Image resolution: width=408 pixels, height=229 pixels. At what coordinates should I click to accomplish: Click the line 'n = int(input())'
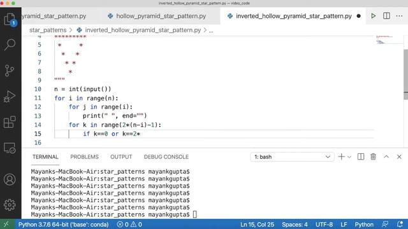tap(82, 89)
